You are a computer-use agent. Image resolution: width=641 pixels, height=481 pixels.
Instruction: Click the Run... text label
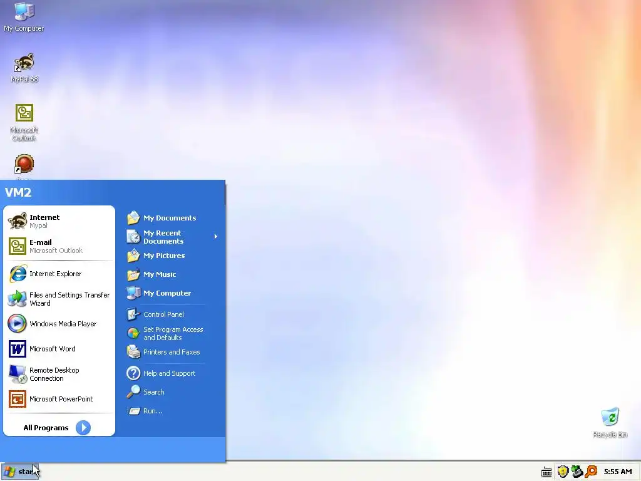[153, 411]
